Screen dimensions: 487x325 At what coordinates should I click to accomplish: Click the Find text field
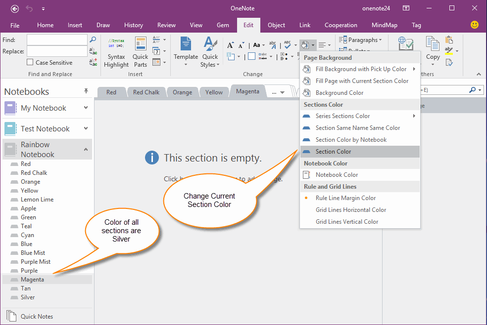57,40
